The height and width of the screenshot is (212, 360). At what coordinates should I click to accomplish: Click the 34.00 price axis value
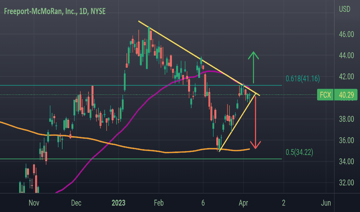click(x=346, y=162)
